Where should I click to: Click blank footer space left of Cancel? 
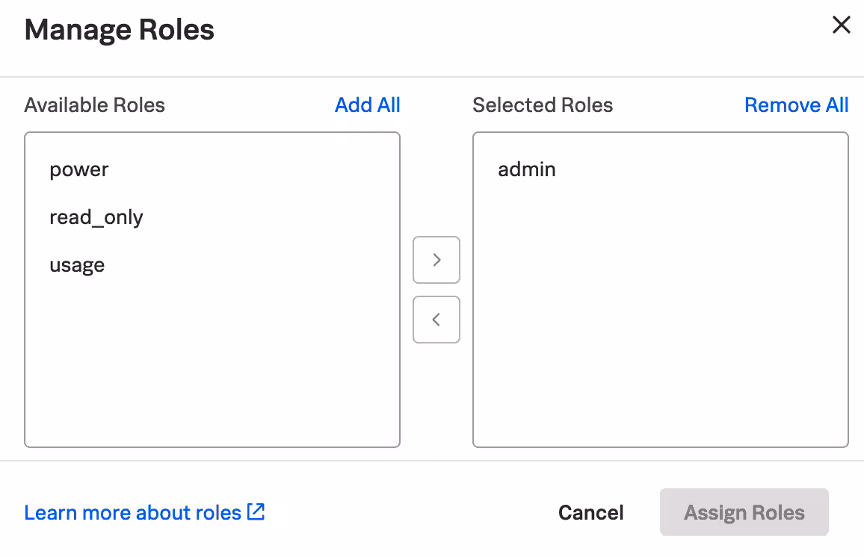pos(411,513)
